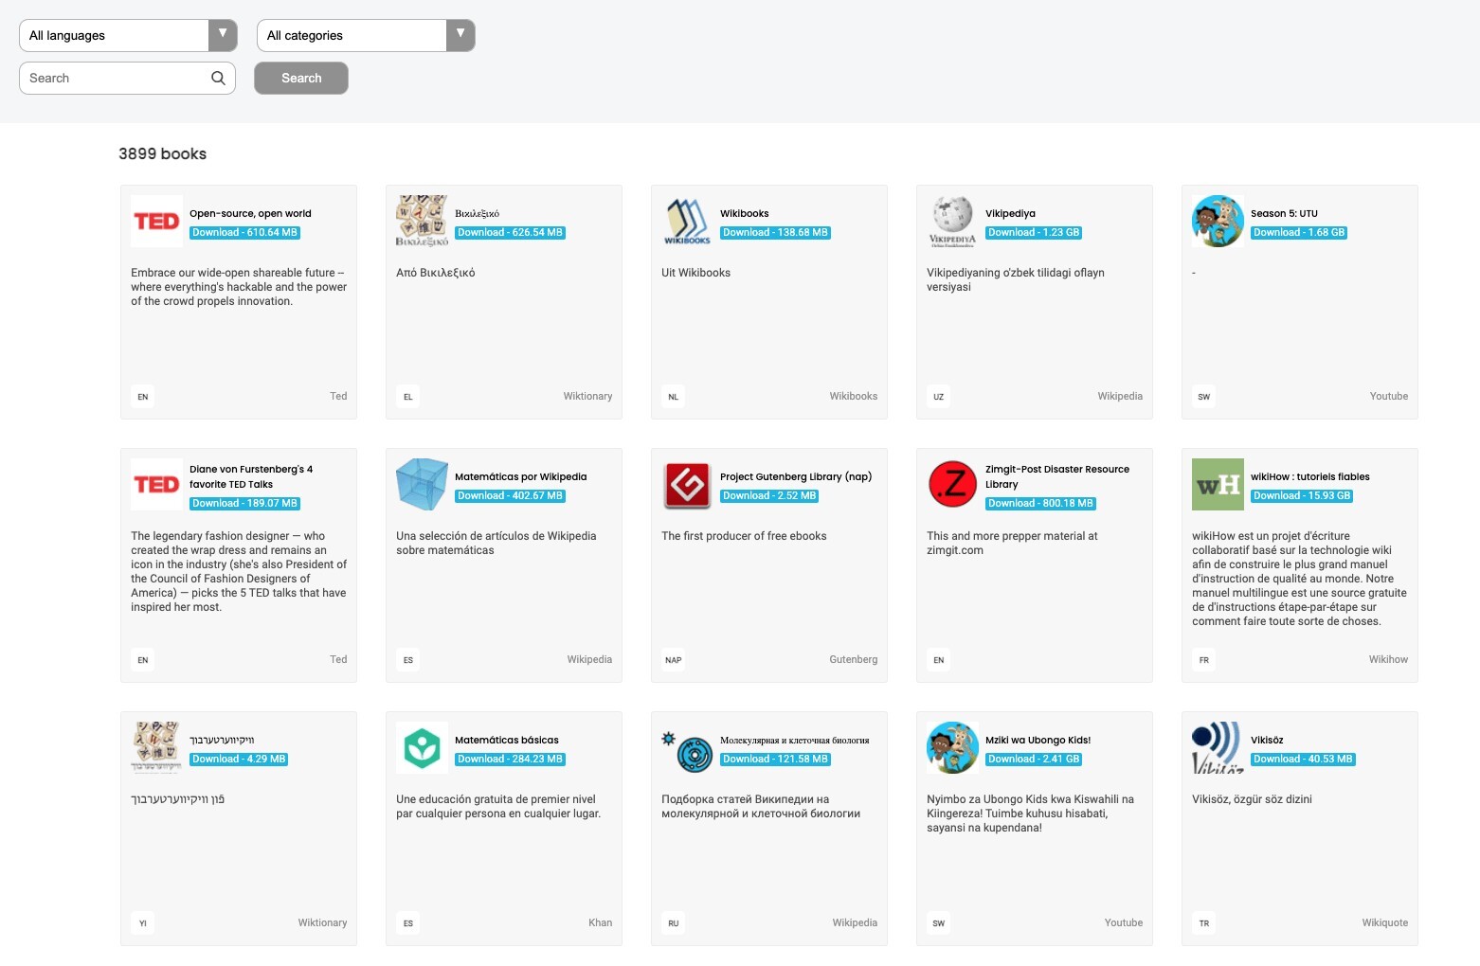1480x966 pixels.
Task: Download Season 5: UTU 1.68 GB
Action: (x=1299, y=233)
